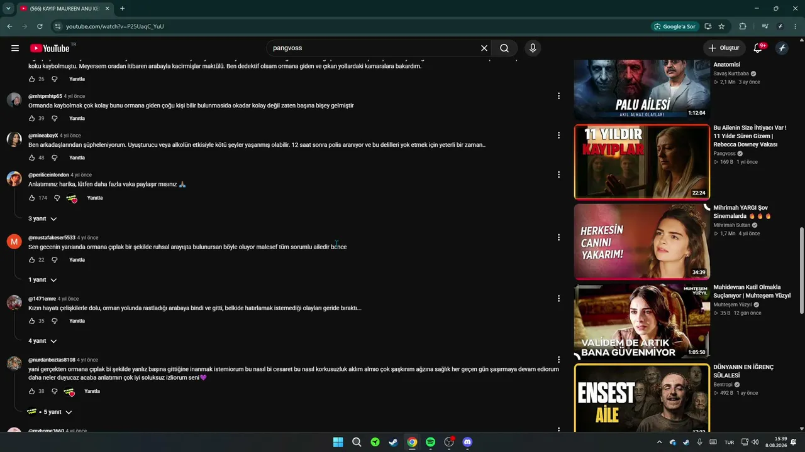Open the @mustafakeser5533 channel link
This screenshot has height=452, width=805.
click(52, 238)
